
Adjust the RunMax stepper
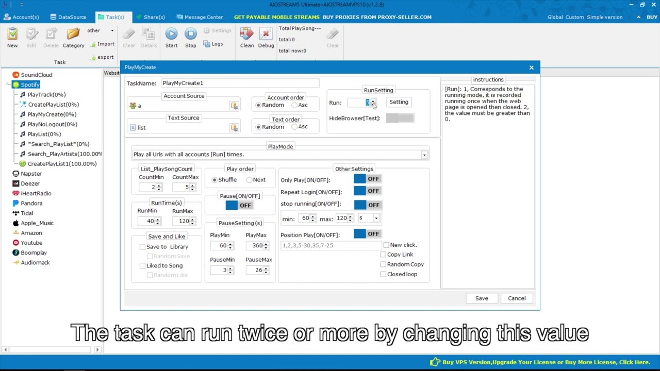192,221
